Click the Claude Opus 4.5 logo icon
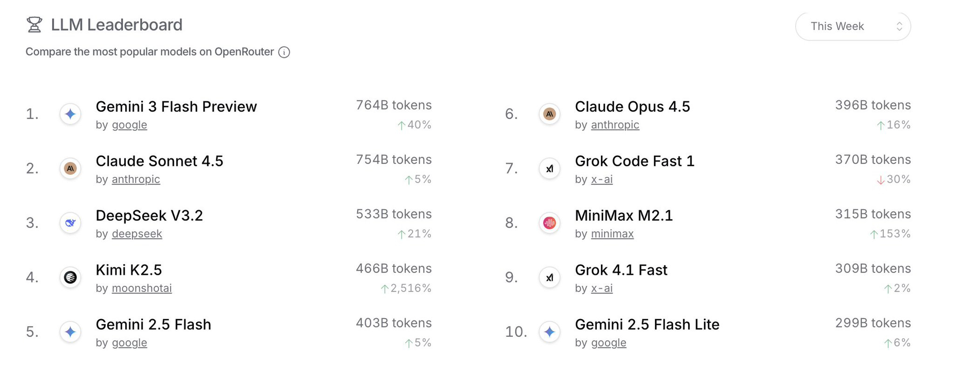Image resolution: width=954 pixels, height=374 pixels. click(550, 114)
